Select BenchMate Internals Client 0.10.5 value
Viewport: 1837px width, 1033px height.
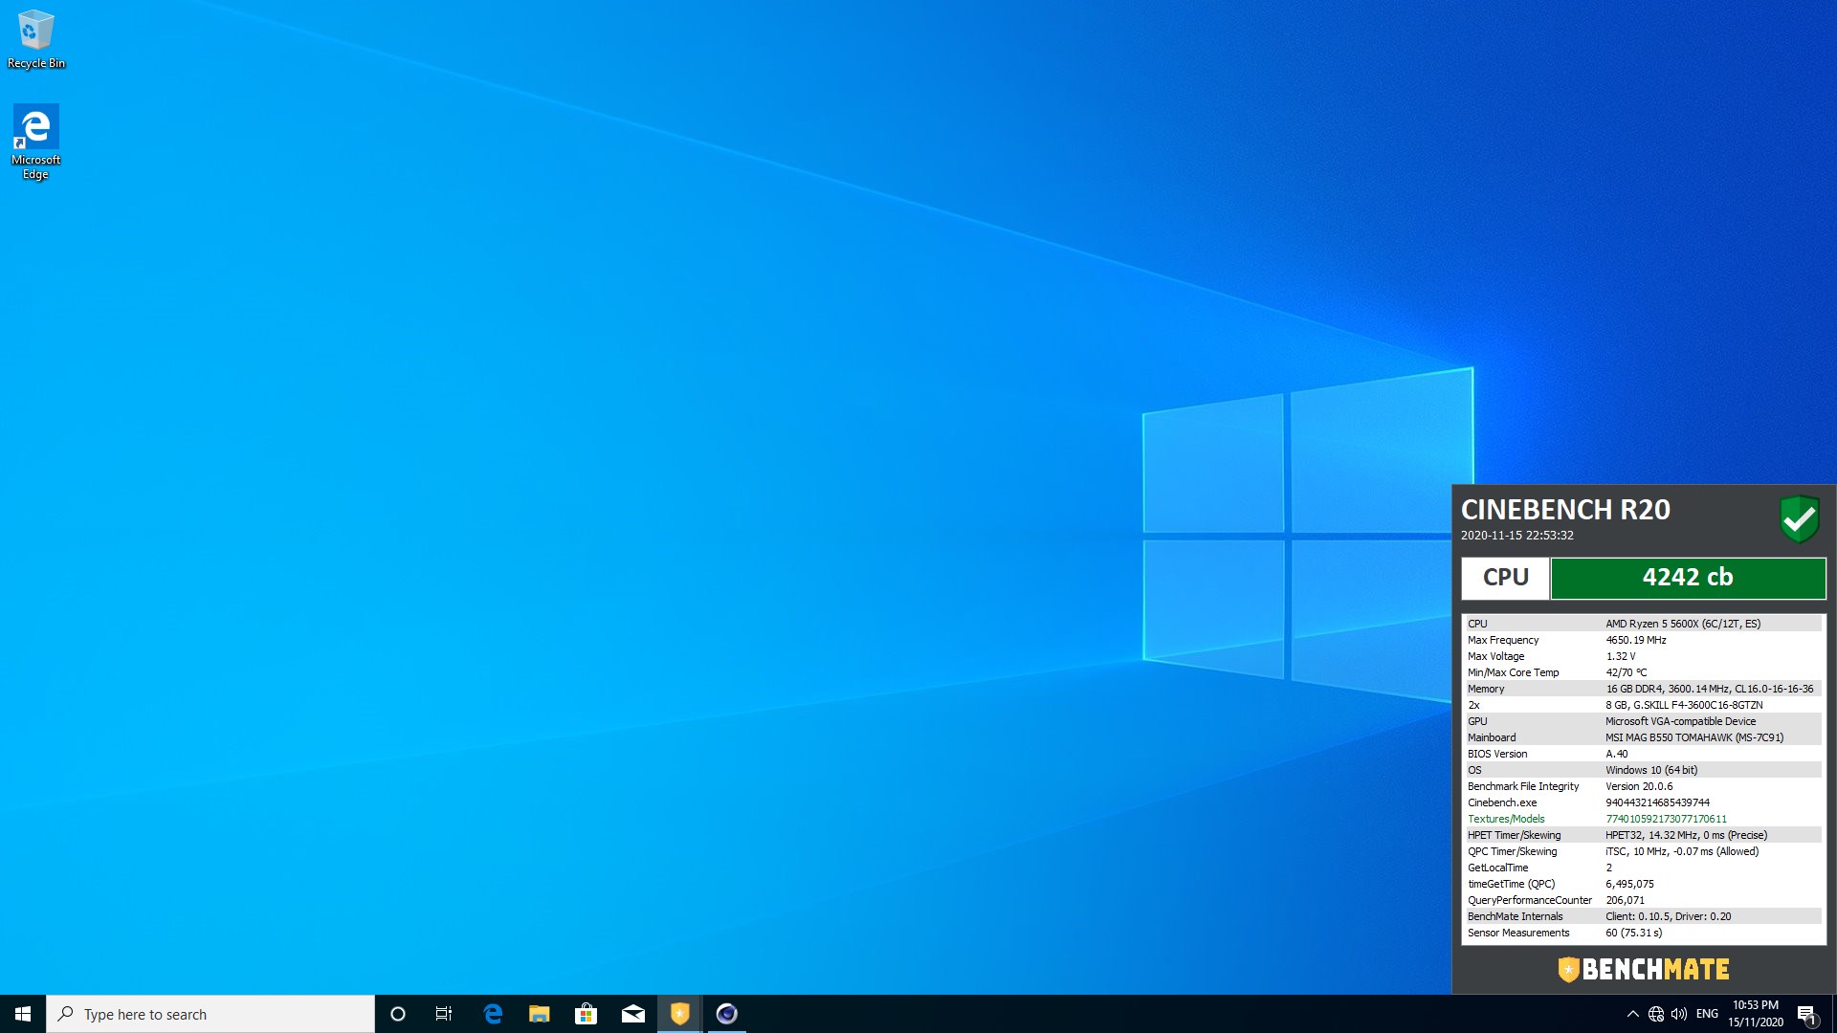point(1668,916)
